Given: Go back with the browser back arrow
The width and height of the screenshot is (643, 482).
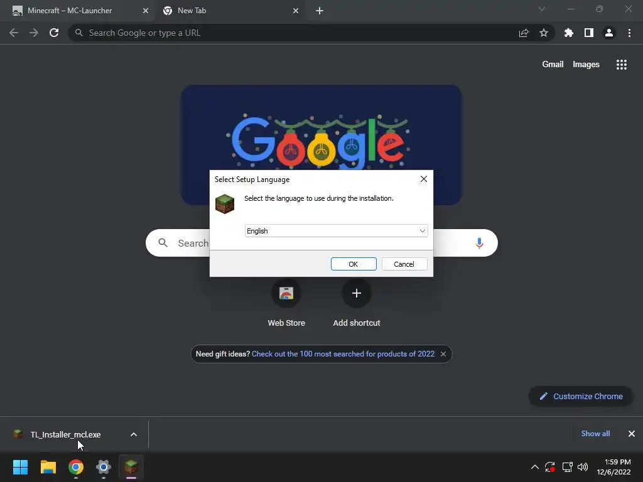Looking at the screenshot, I should pyautogui.click(x=14, y=33).
